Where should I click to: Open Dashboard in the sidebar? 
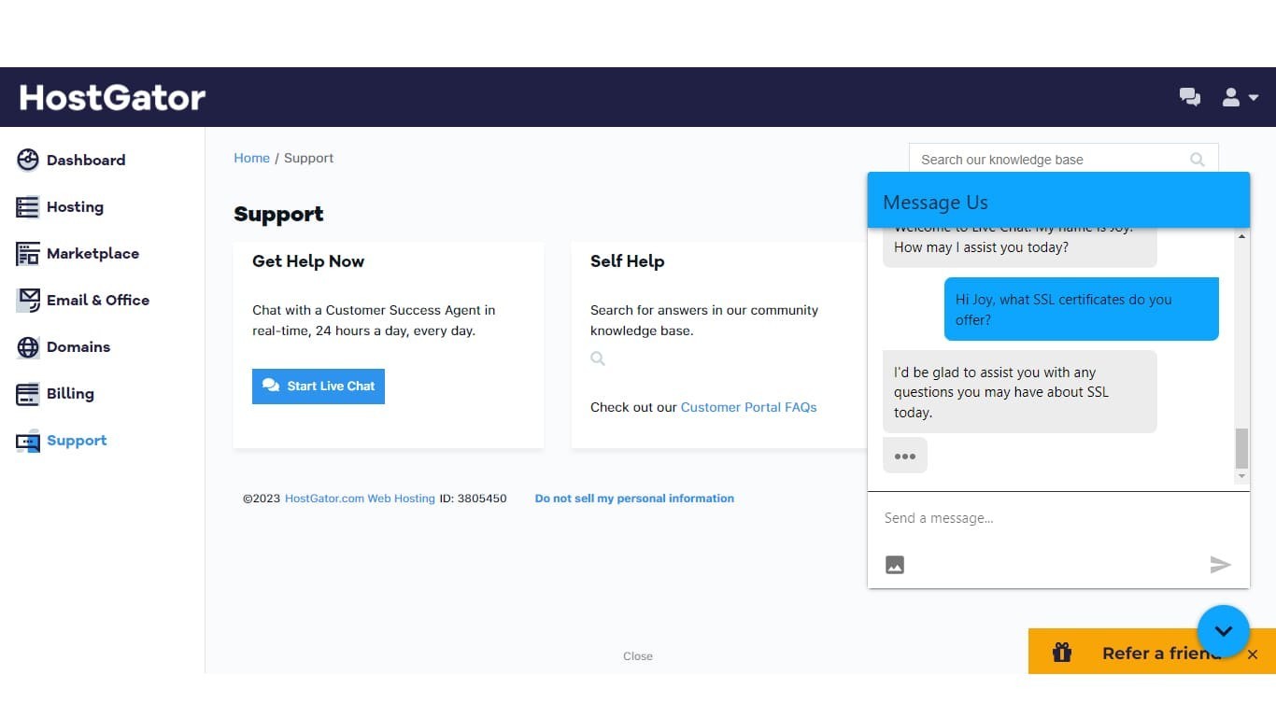86,160
